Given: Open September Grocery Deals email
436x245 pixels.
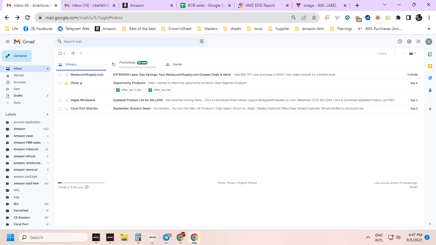Looking at the screenshot, I should 238,109.
